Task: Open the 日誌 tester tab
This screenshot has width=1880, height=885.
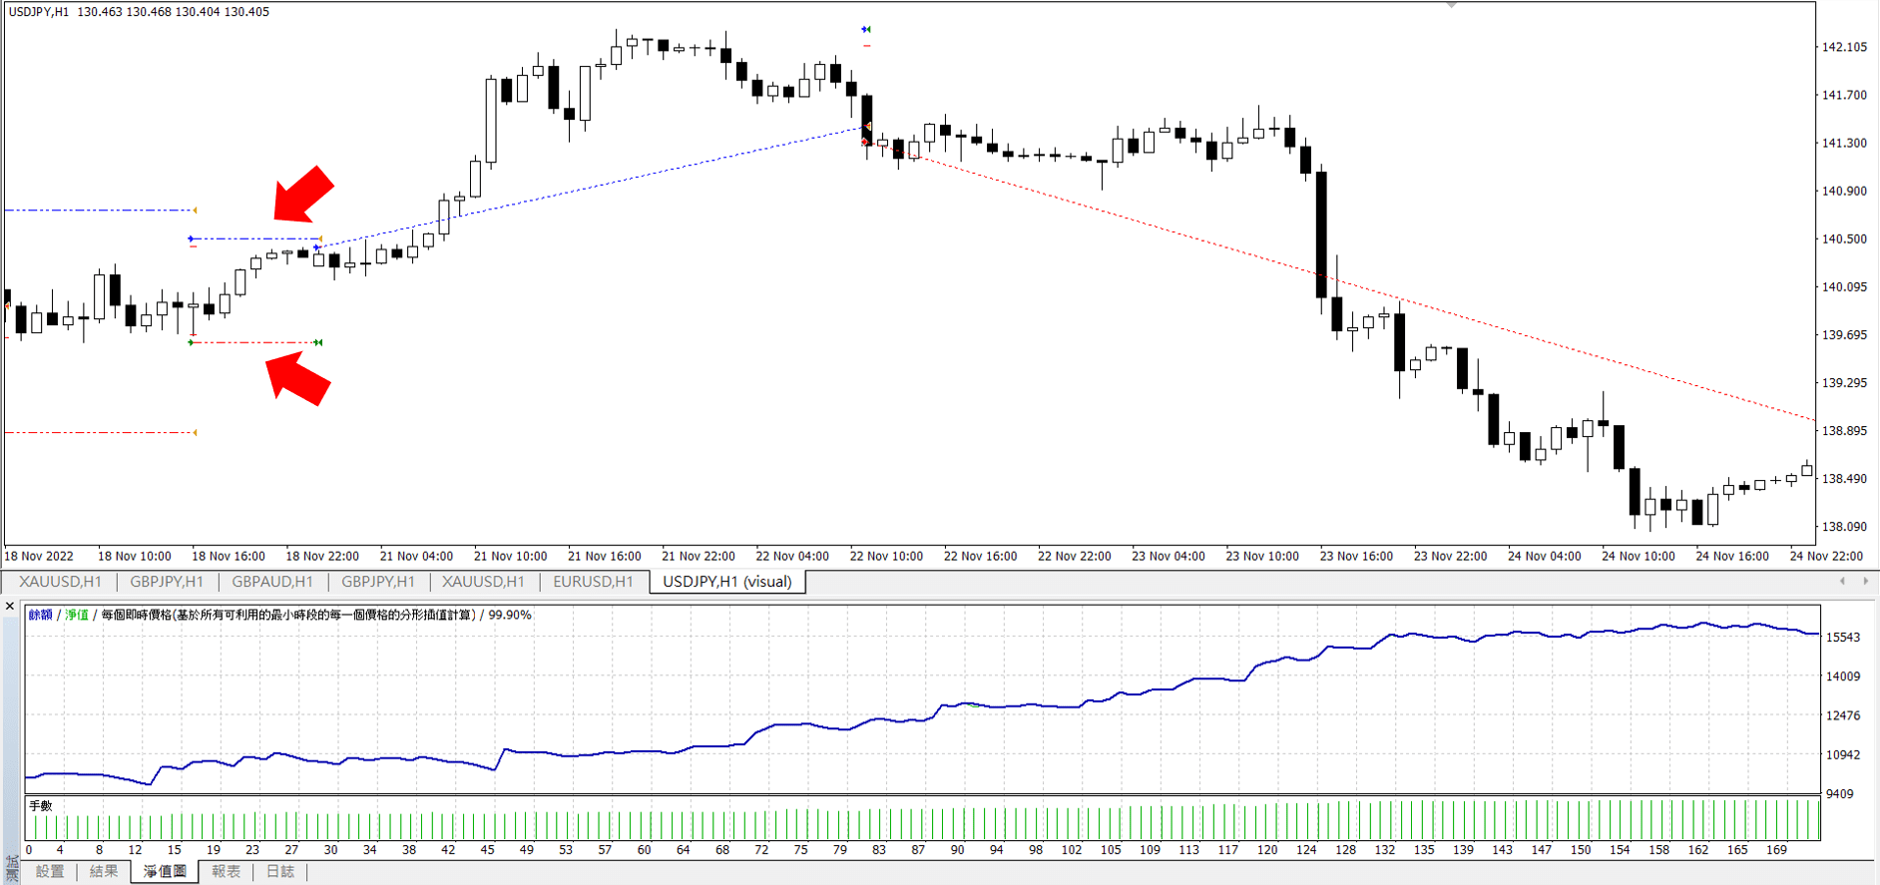Action: click(279, 872)
